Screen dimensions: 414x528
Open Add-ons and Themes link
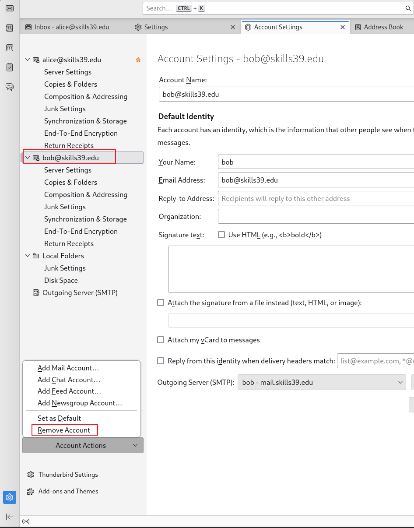tap(68, 491)
